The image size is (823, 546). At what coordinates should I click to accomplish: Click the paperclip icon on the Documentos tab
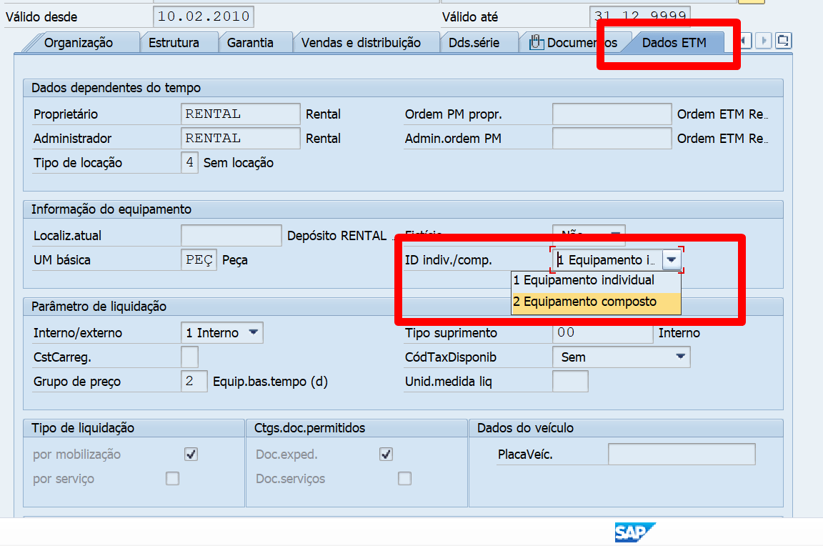click(x=536, y=42)
